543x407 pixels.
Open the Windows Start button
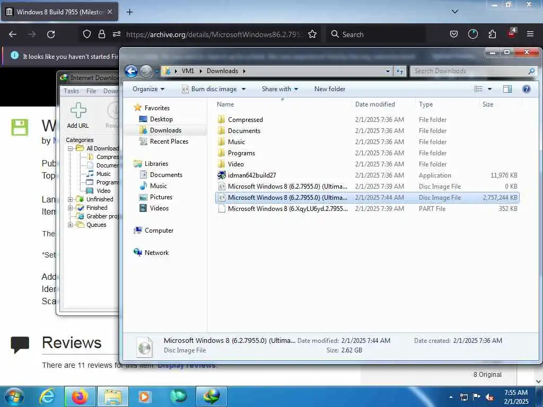[14, 396]
